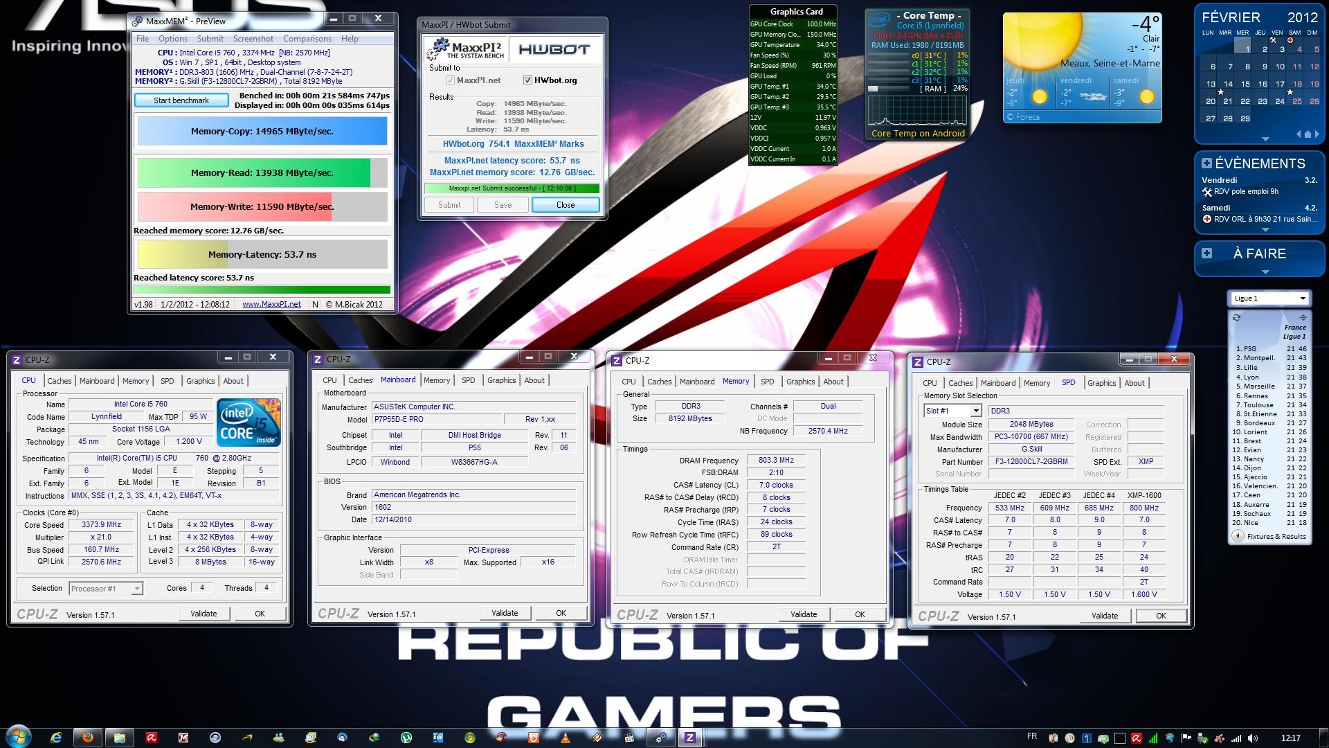
Task: Click OK in the SPD CPU-Z window
Action: pos(1161,616)
